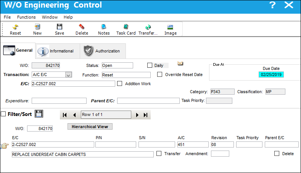Switch to the Informational tab
Viewport: 301px width, 173px height.
[58, 51]
